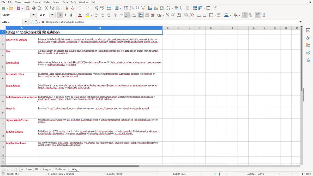Click the vertical scrollbar
This screenshot has height=176, width=313.
pos(302,95)
